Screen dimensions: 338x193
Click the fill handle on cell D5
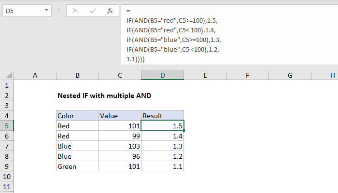pos(183,131)
